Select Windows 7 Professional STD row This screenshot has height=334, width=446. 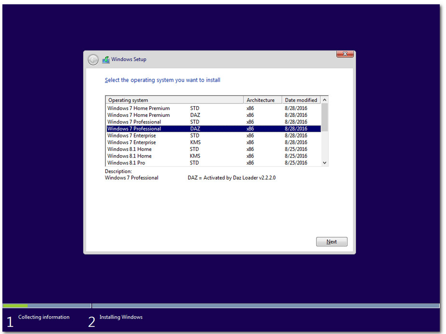tap(214, 122)
